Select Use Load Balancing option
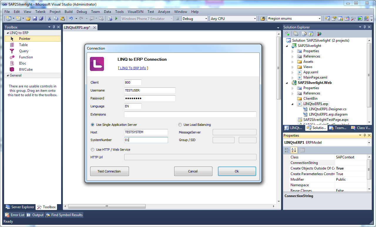The height and width of the screenshot is (227, 376). click(x=195, y=125)
